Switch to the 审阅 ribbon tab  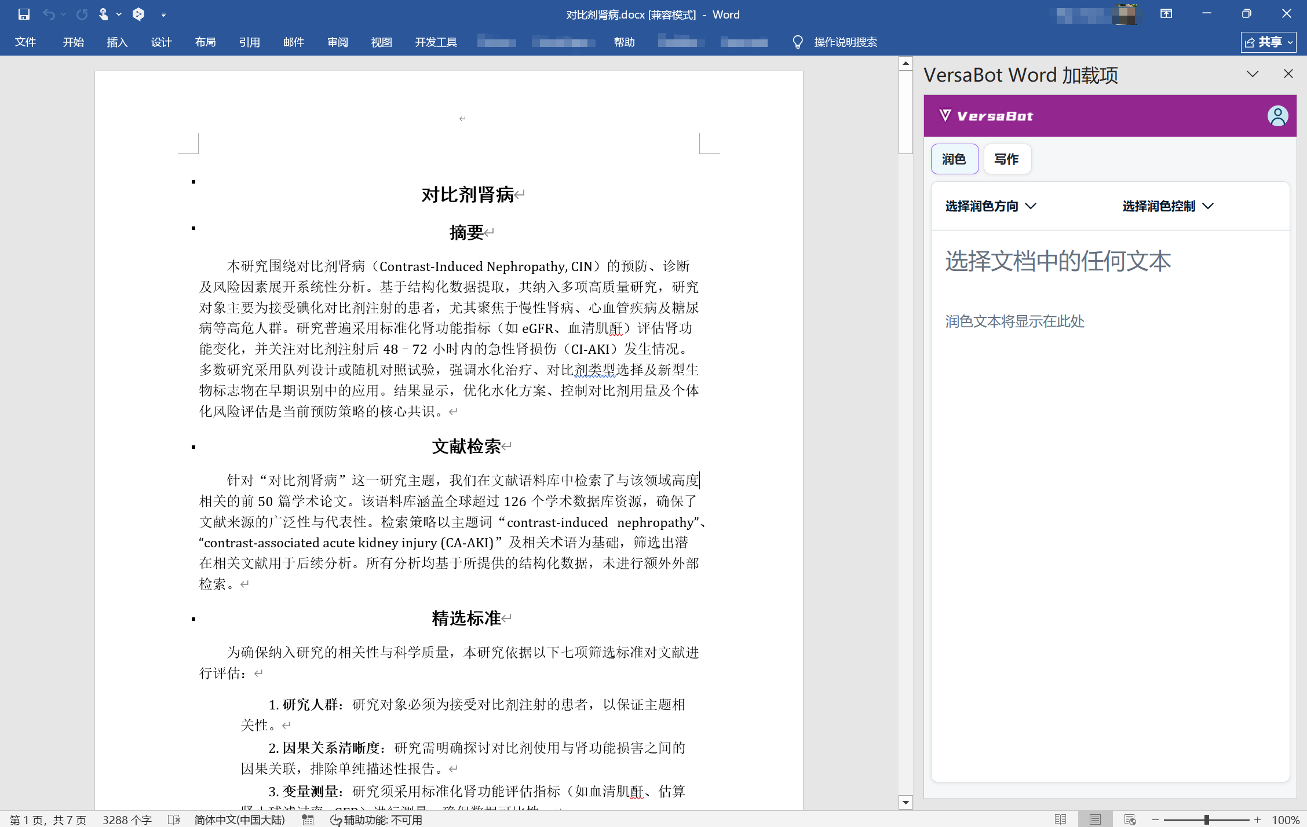pos(337,42)
